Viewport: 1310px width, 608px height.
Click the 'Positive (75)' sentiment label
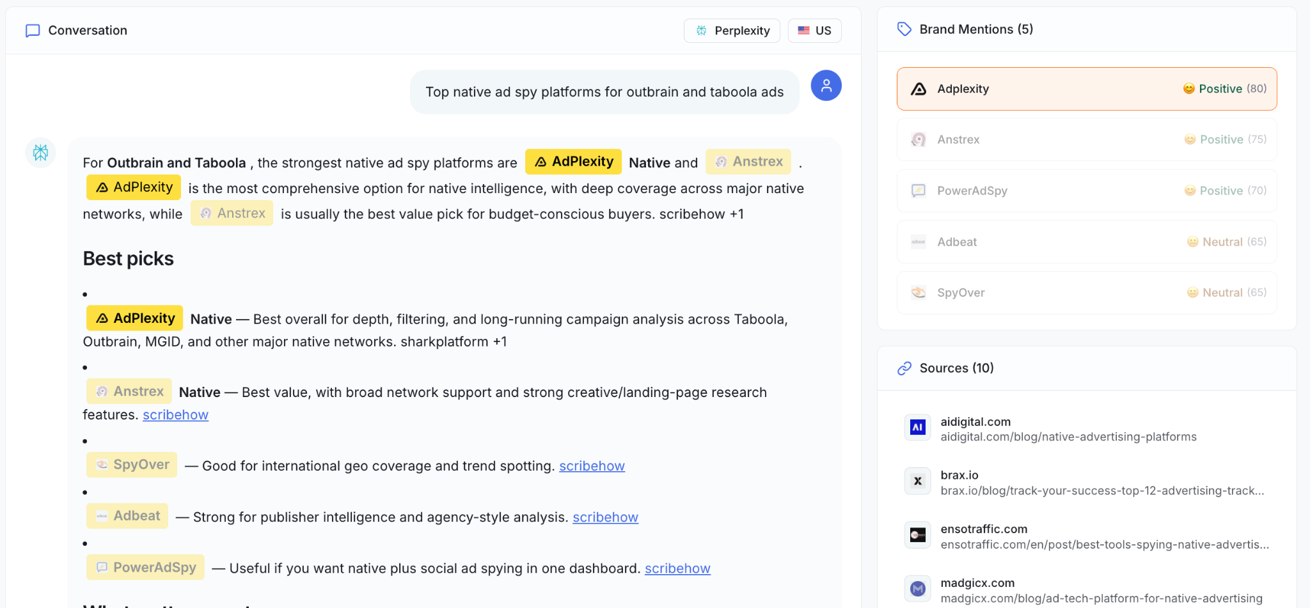[x=1233, y=139]
